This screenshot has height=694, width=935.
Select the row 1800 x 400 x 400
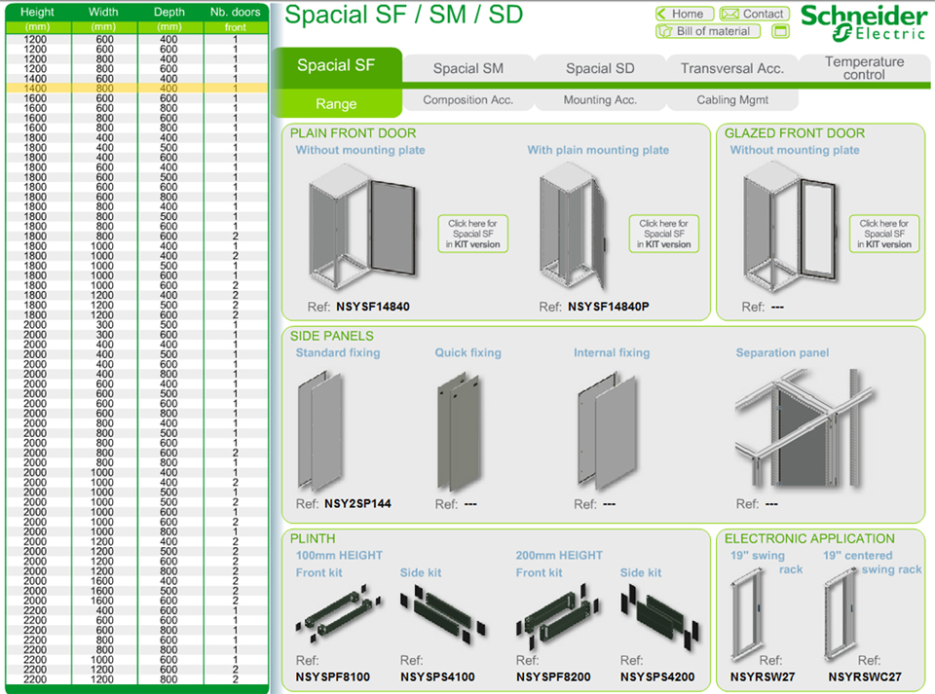(136, 137)
